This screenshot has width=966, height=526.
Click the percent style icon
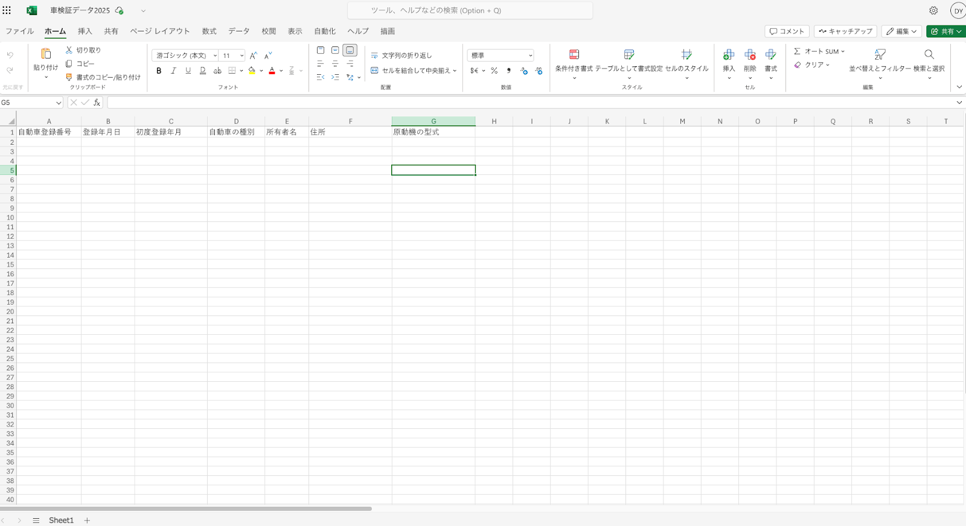tap(494, 71)
